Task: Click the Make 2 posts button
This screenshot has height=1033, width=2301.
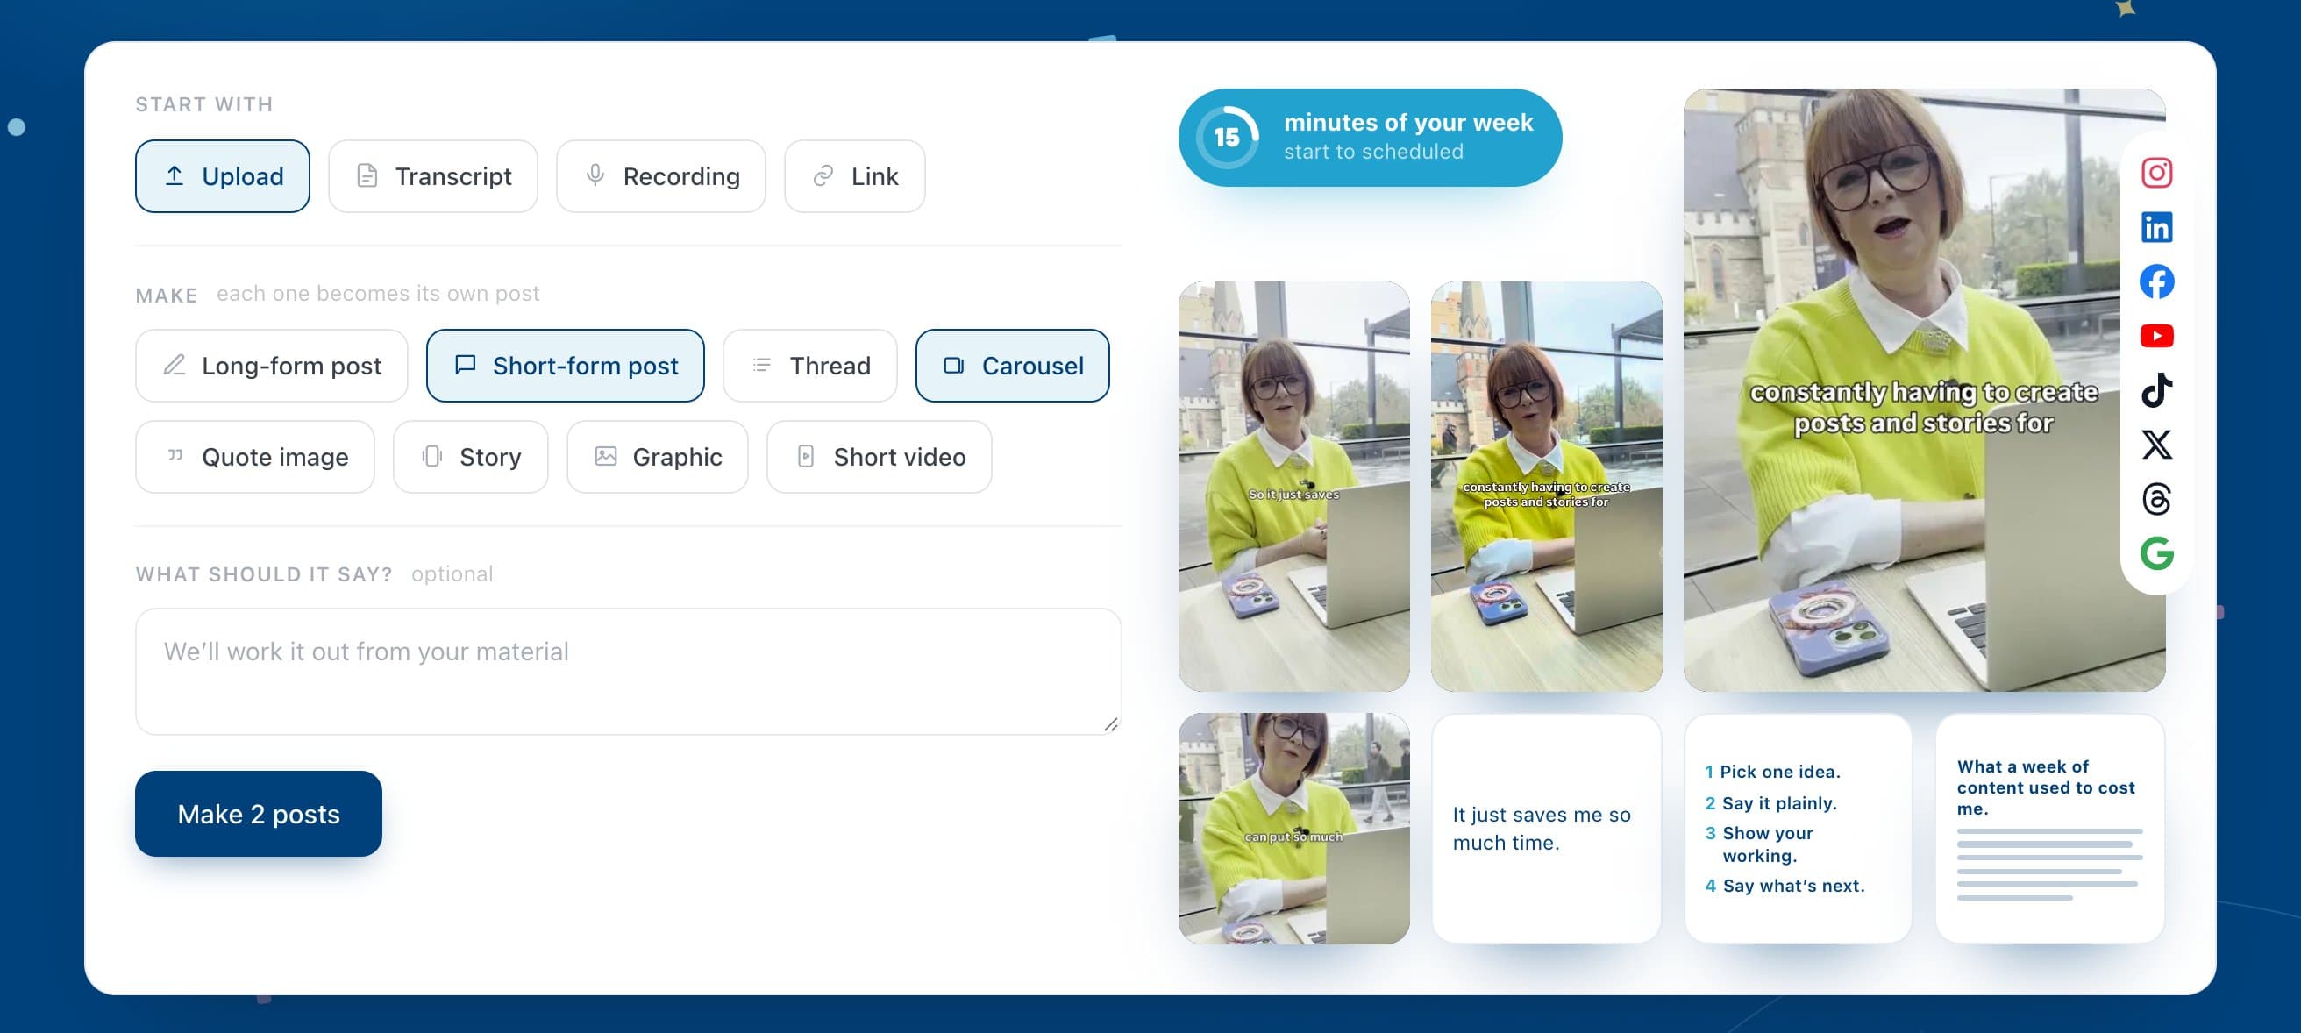Action: [x=258, y=813]
